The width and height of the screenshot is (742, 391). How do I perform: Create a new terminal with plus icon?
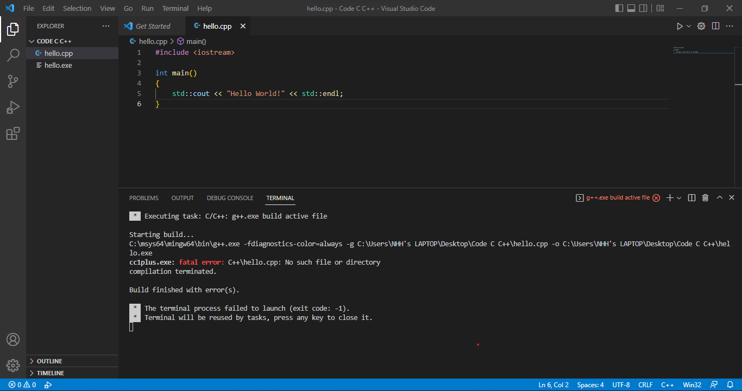pos(670,198)
